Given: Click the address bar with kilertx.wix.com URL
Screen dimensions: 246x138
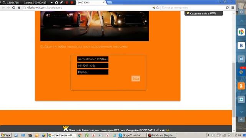Looking at the screenshot, I should click(87, 8).
